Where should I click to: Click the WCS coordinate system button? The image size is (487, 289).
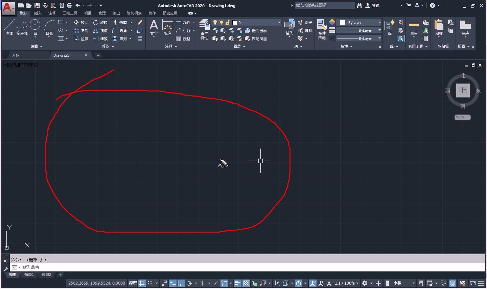(462, 117)
